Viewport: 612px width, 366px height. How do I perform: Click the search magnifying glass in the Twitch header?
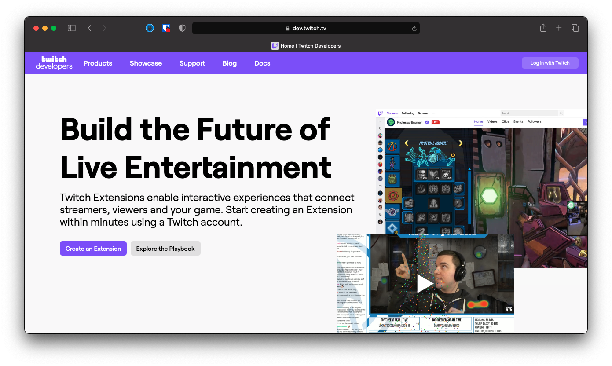pyautogui.click(x=561, y=113)
